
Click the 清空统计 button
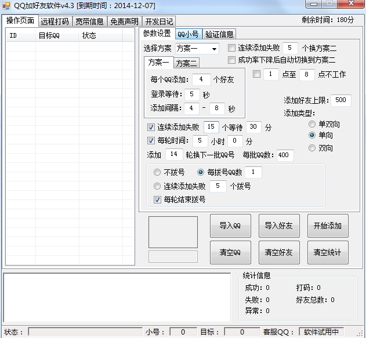[x=328, y=253]
